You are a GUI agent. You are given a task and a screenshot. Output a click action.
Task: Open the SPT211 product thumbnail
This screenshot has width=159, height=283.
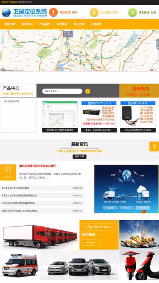pyautogui.click(x=99, y=115)
